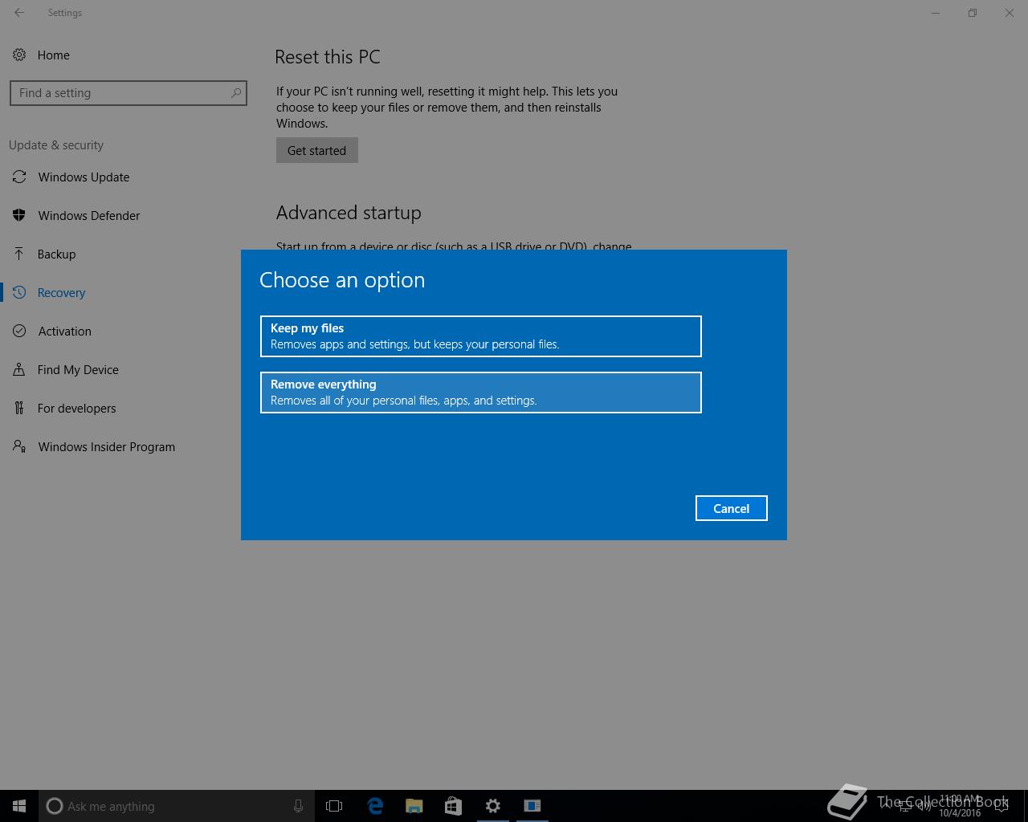The image size is (1028, 822).
Task: Click the Recovery history icon
Action: click(19, 292)
